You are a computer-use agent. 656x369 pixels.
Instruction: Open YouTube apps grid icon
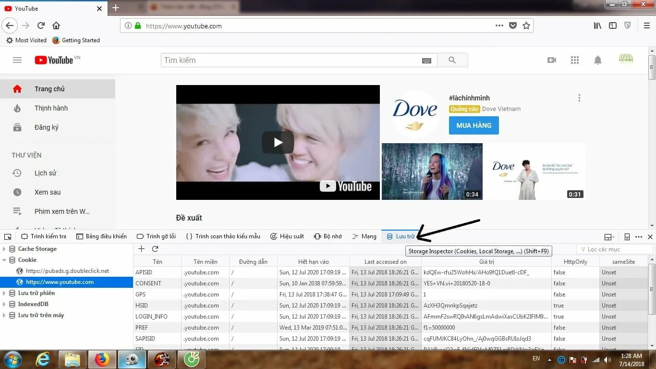[575, 60]
